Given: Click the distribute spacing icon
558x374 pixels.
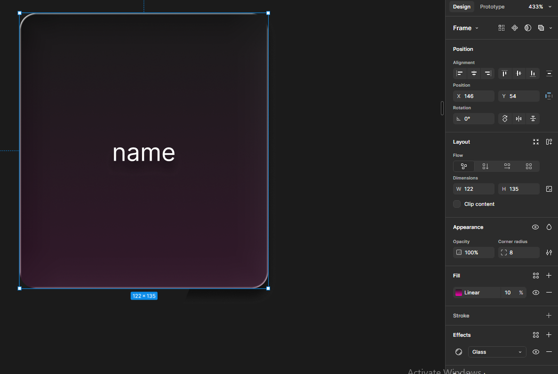Looking at the screenshot, I should click(x=549, y=73).
